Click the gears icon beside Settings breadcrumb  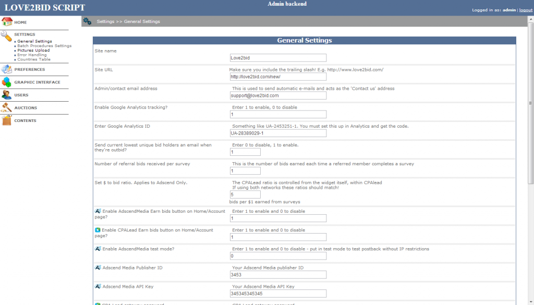click(88, 21)
